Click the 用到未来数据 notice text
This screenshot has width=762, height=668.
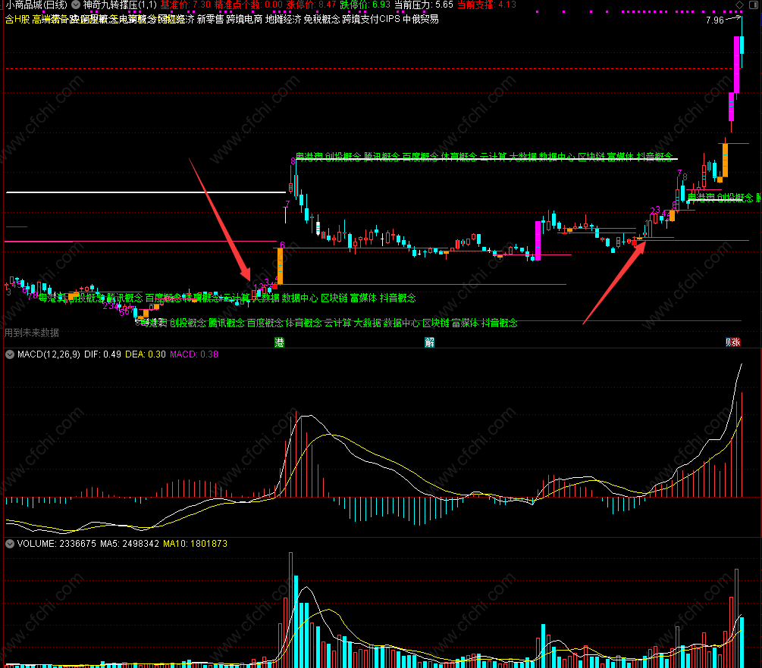[32, 333]
